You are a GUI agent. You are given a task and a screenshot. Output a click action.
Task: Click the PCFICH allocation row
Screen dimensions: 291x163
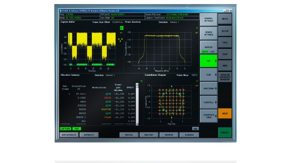tap(98, 105)
